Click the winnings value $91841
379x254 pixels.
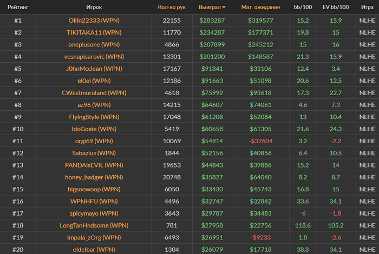212,69
